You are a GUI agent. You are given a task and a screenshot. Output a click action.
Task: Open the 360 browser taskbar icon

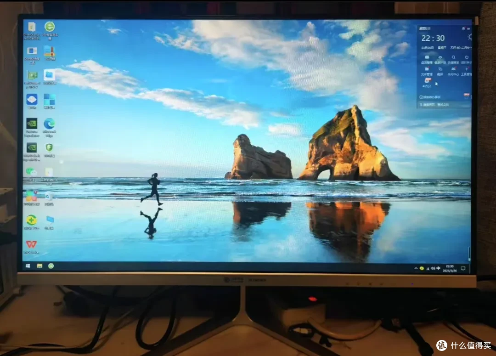pyautogui.click(x=51, y=266)
